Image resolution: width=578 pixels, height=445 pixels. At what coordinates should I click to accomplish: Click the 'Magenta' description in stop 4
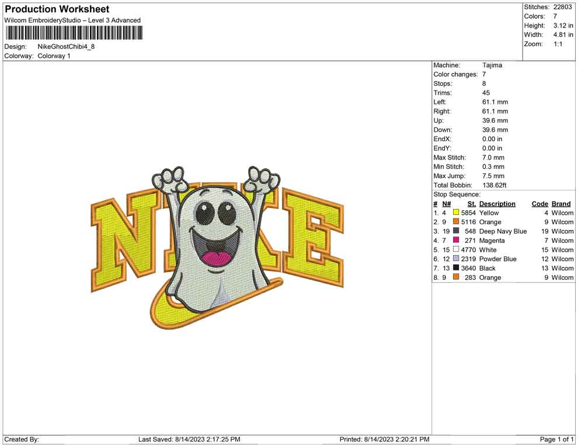tap(492, 241)
